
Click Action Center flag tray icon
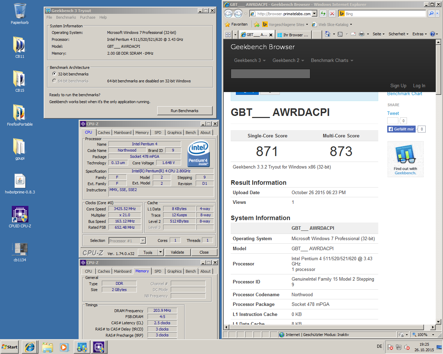click(390, 347)
